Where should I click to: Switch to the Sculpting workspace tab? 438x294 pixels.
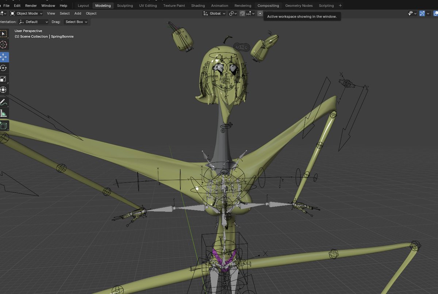pyautogui.click(x=125, y=5)
